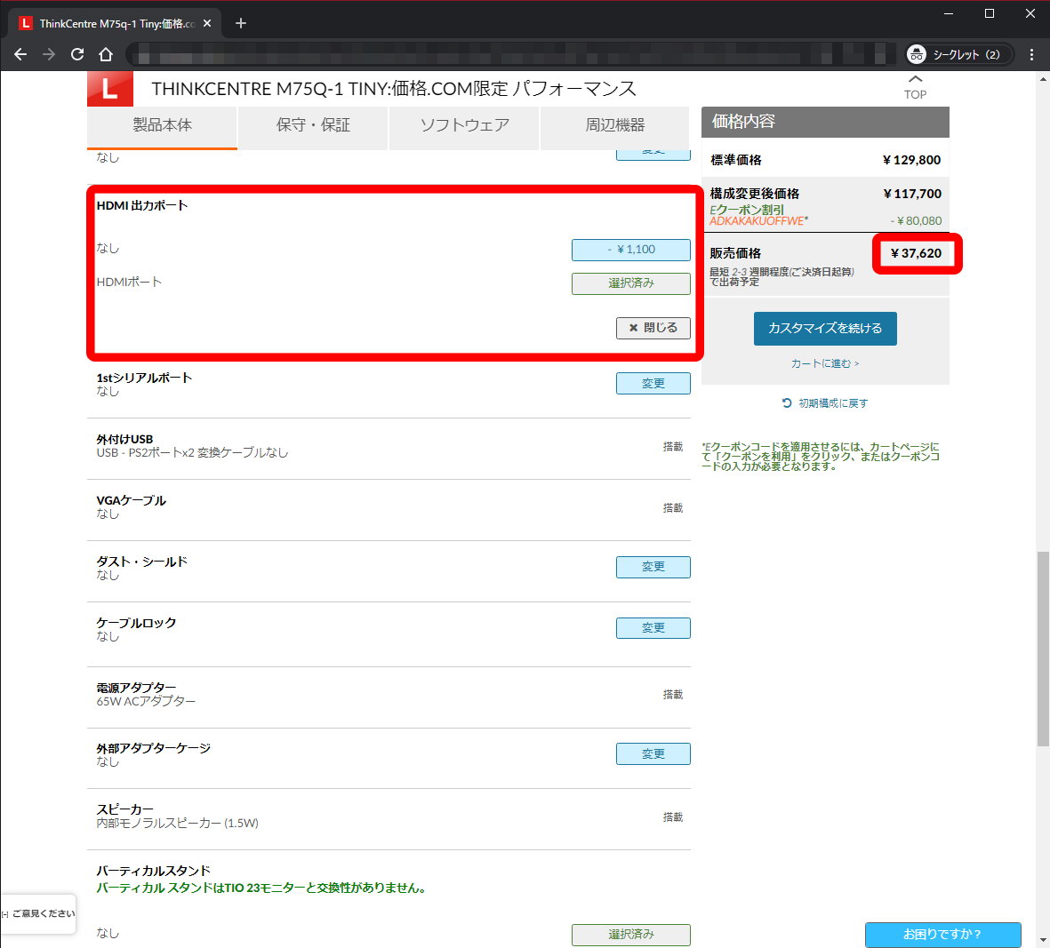Click the browser address bar
Image resolution: width=1050 pixels, height=948 pixels.
[511, 54]
